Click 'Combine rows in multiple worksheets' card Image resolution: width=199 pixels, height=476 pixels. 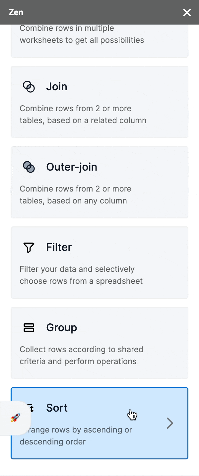coord(82,35)
